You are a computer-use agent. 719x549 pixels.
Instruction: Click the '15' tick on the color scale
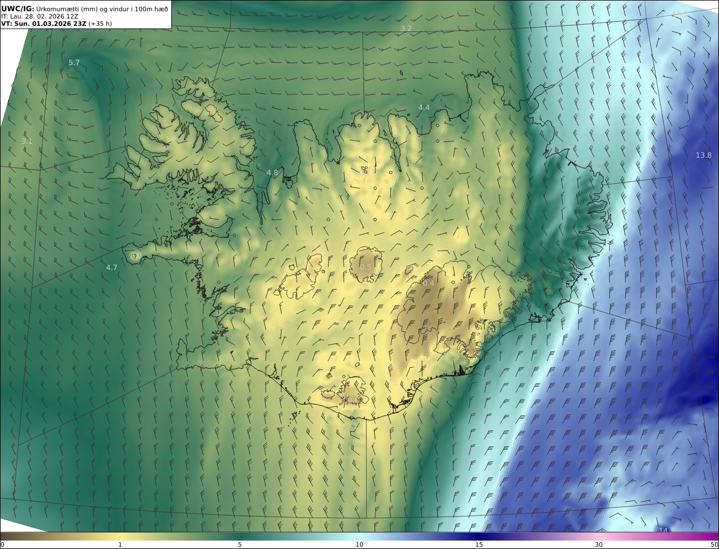[x=479, y=545]
